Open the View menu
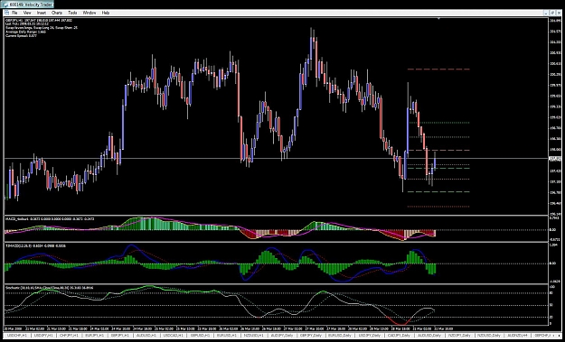This screenshot has width=565, height=342. 27,13
